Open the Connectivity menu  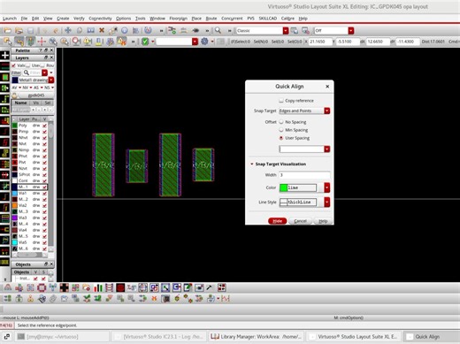(x=100, y=19)
